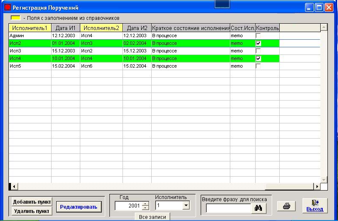Click the Все записи button
The height and width of the screenshot is (221, 338).
(152, 217)
